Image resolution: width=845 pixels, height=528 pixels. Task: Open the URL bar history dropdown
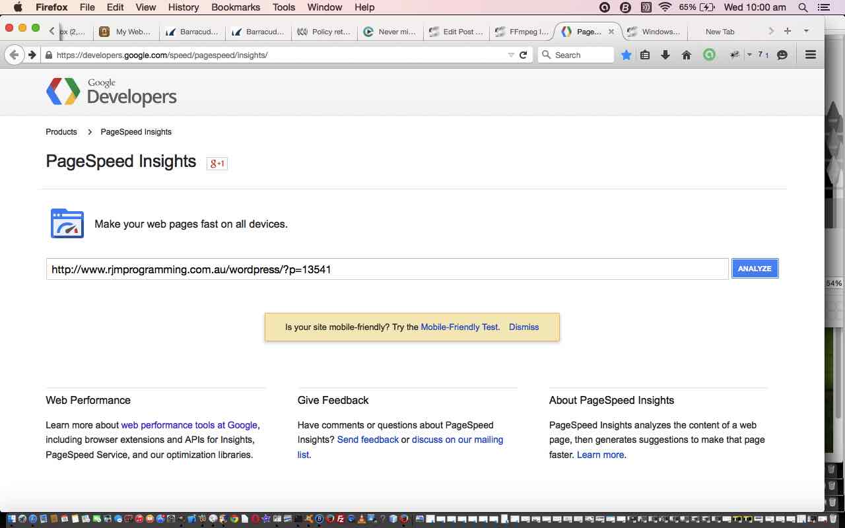pyautogui.click(x=511, y=55)
